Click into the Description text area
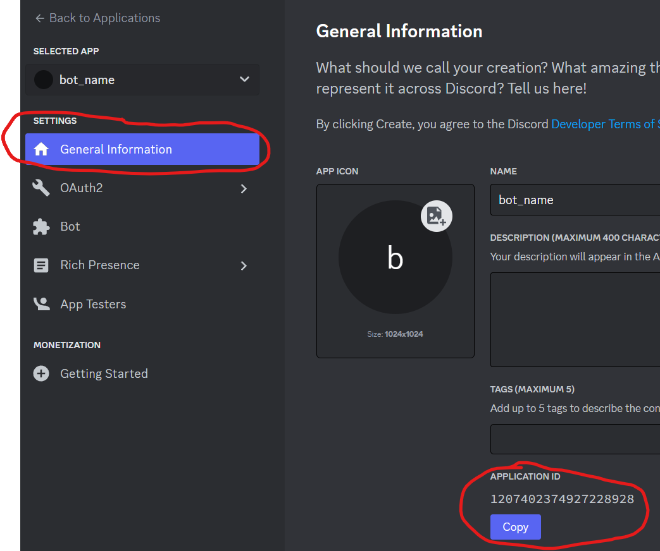Viewport: 660px width, 551px height. (575, 320)
